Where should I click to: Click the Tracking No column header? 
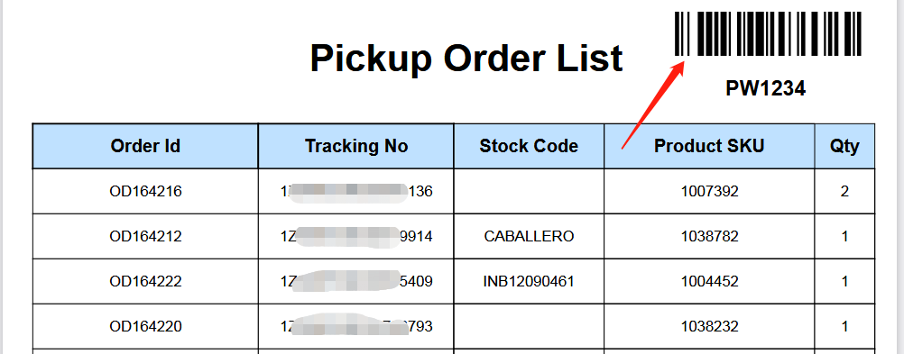356,146
